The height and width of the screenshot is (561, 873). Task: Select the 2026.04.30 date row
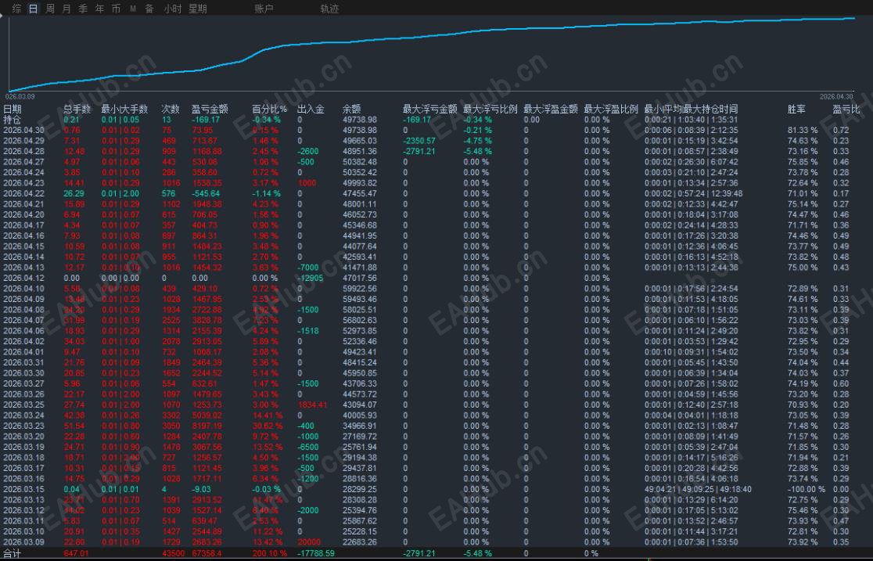(x=23, y=131)
